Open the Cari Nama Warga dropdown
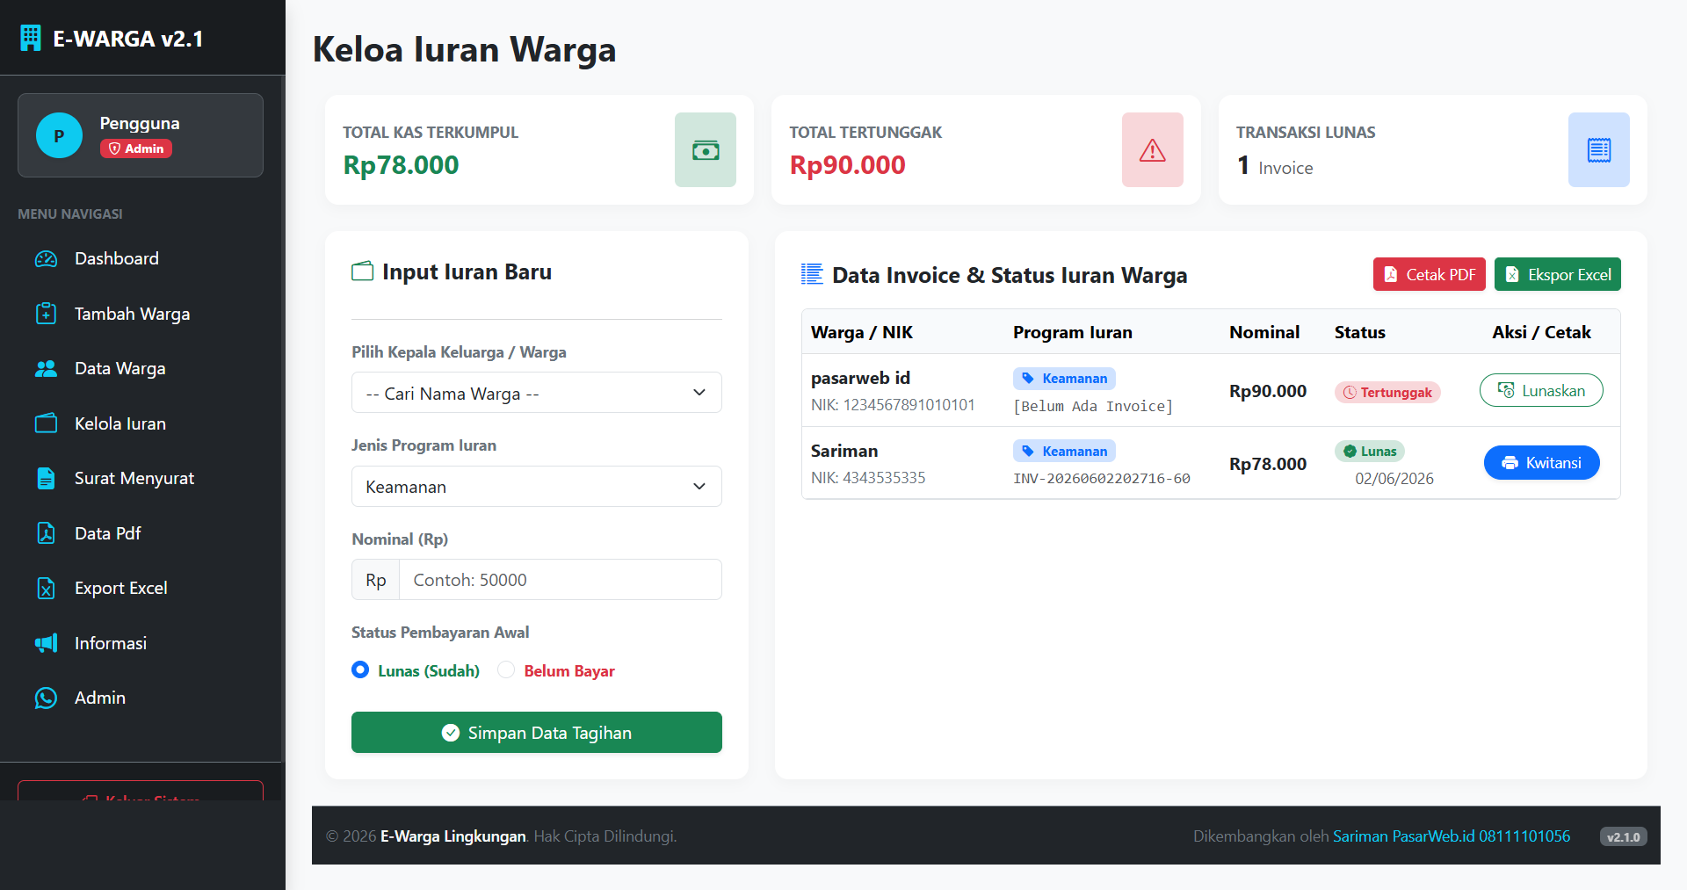This screenshot has width=1687, height=890. coord(537,393)
